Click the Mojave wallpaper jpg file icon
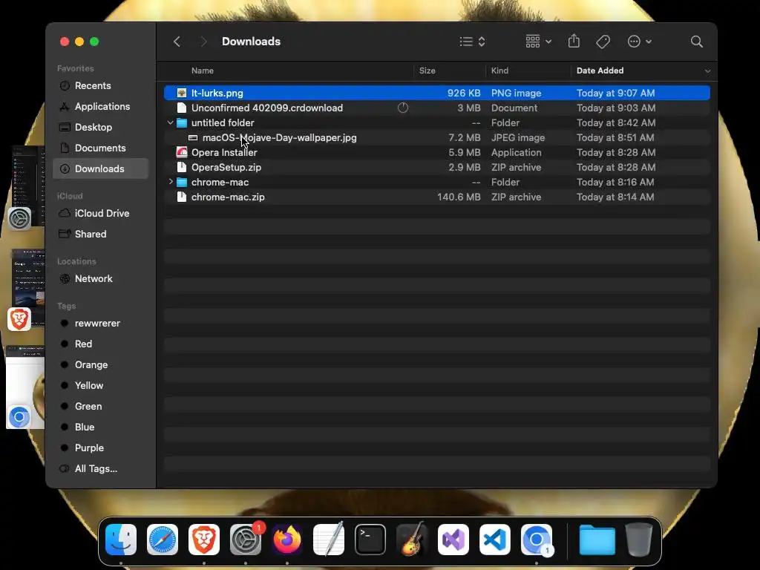This screenshot has height=570, width=760. pyautogui.click(x=193, y=137)
